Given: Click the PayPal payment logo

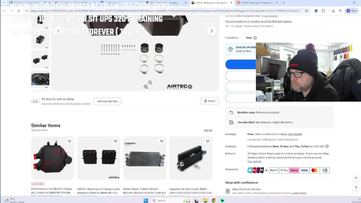Looking at the screenshot, I should tap(274, 170).
